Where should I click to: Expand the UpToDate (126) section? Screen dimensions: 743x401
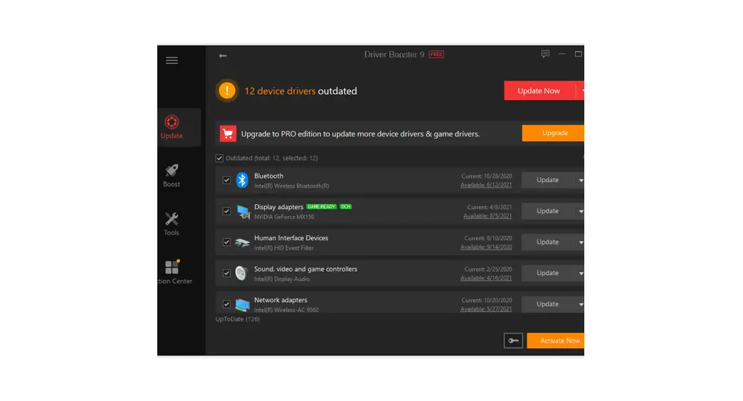coord(238,319)
